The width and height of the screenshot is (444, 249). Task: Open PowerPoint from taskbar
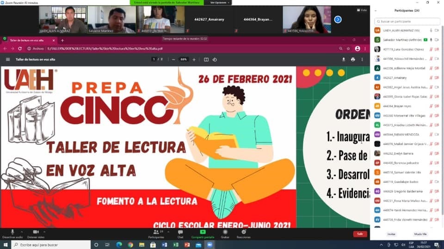(x=187, y=245)
